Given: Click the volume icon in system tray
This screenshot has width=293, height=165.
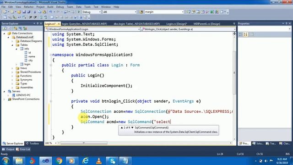Looking at the screenshot, I should (x=266, y=161).
